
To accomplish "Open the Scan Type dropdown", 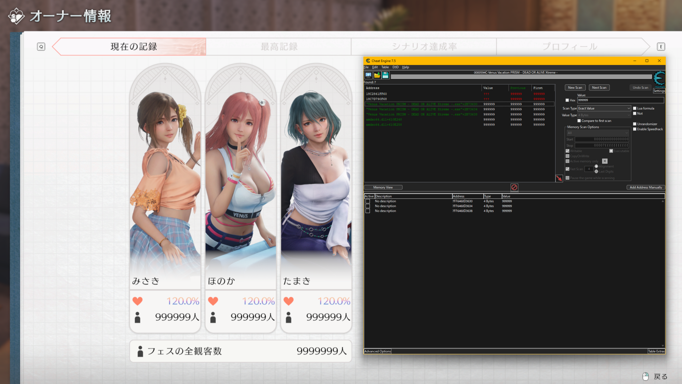I will [604, 108].
